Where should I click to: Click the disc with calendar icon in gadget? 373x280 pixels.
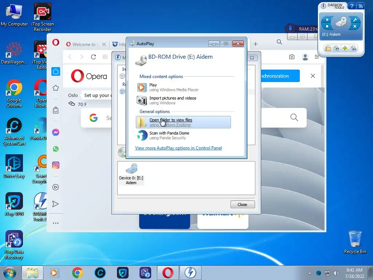336,48
